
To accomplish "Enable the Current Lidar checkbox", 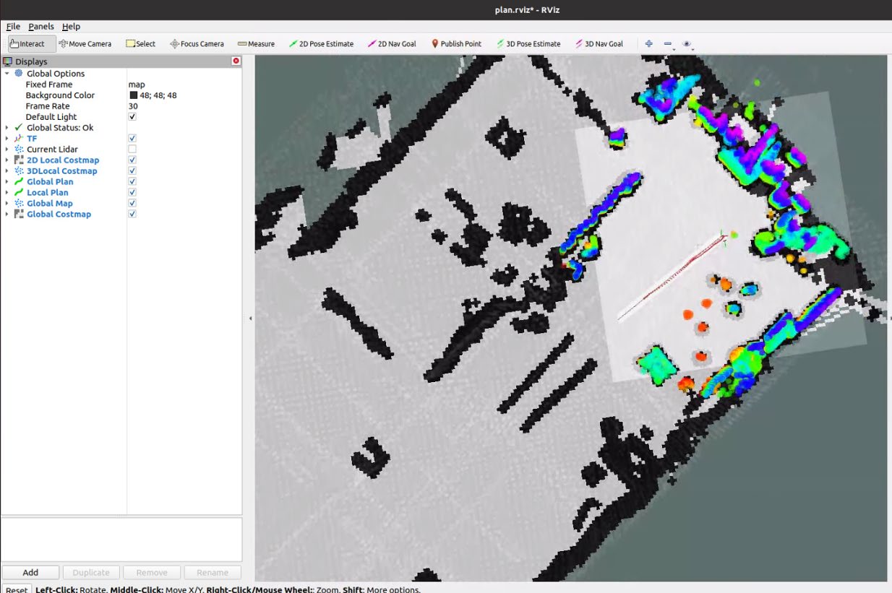I will point(132,150).
